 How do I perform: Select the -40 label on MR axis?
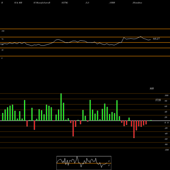(x=166, y=134)
